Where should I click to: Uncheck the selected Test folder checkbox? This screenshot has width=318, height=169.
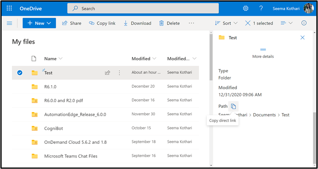tap(20, 72)
